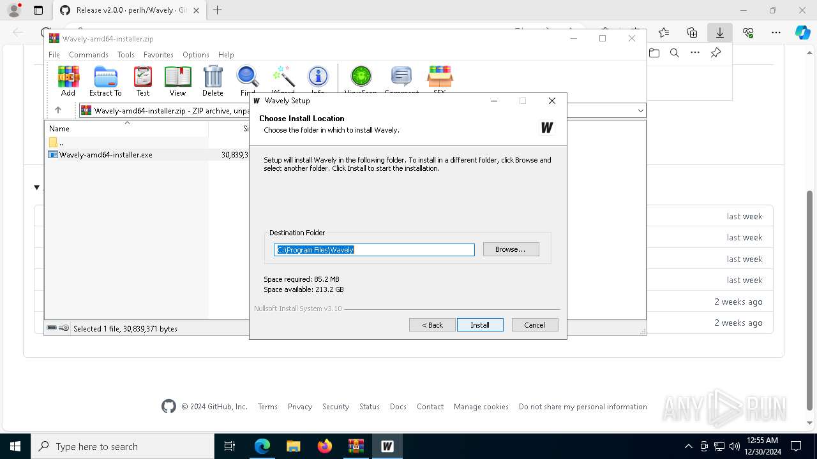Open the Privacy footer link
This screenshot has height=459, width=817.
pyautogui.click(x=300, y=407)
